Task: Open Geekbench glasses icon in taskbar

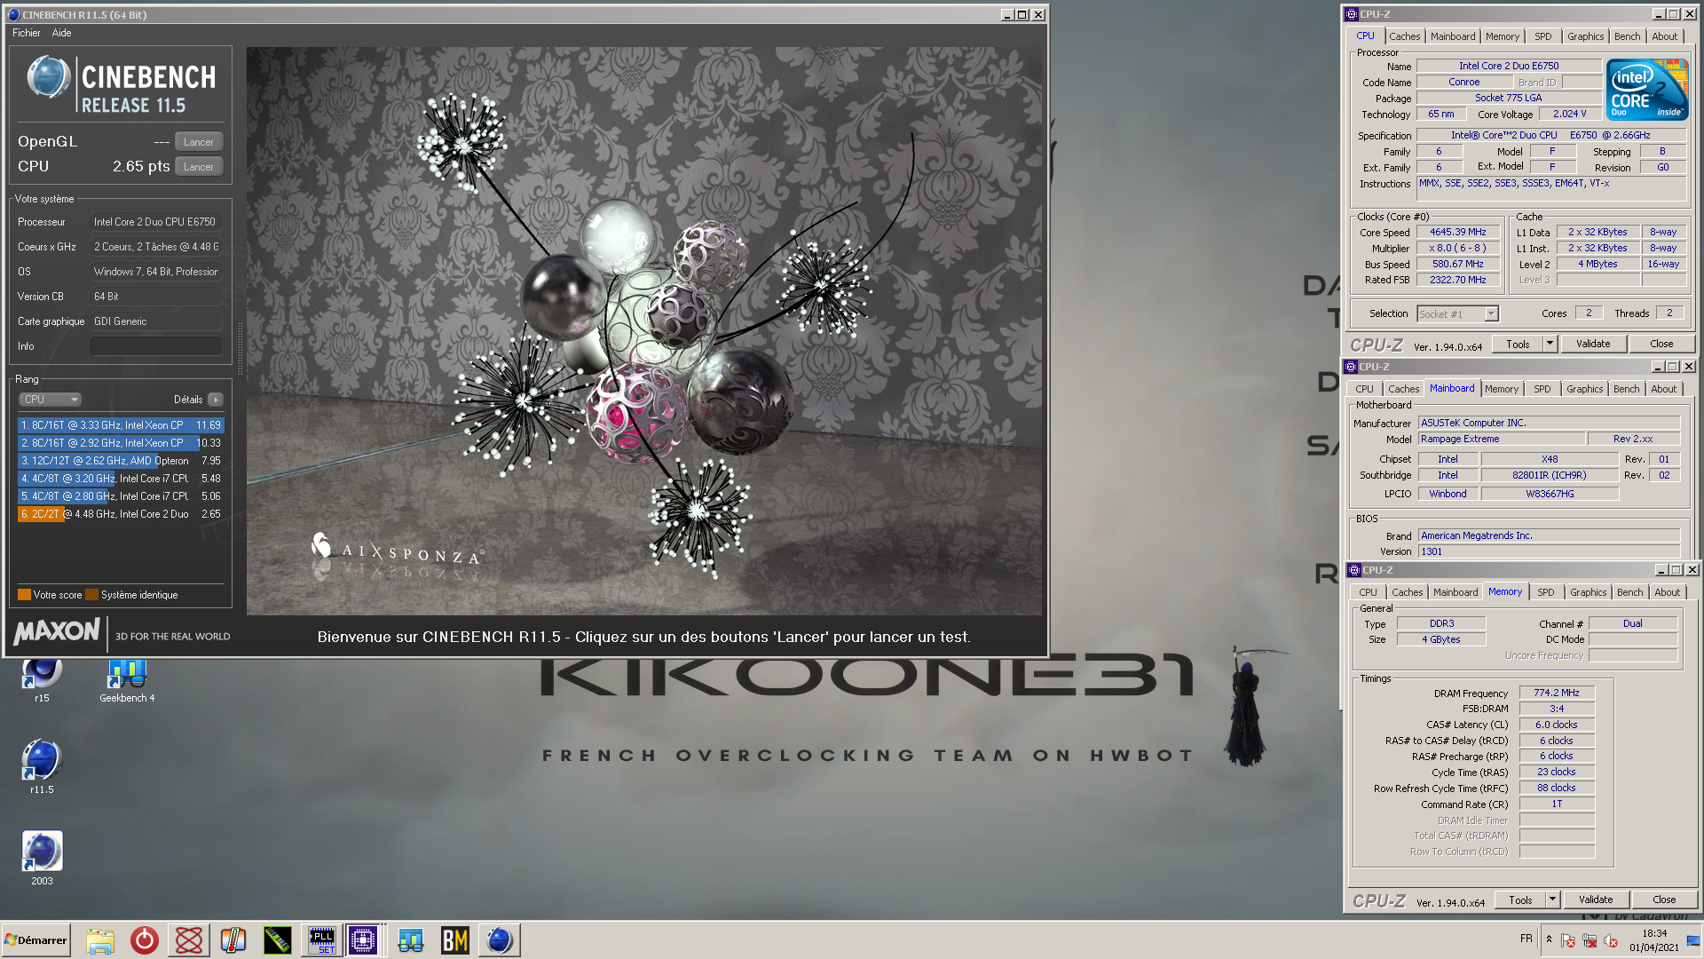Action: [411, 940]
